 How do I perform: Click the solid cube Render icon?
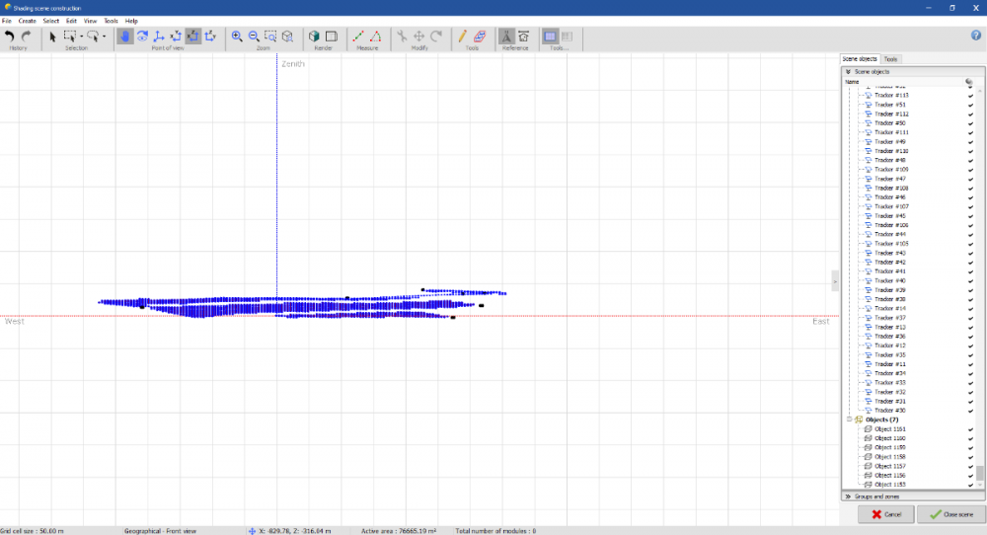click(315, 37)
